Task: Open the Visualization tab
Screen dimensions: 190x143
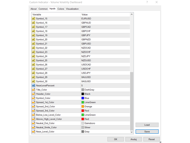Action: click(x=72, y=9)
